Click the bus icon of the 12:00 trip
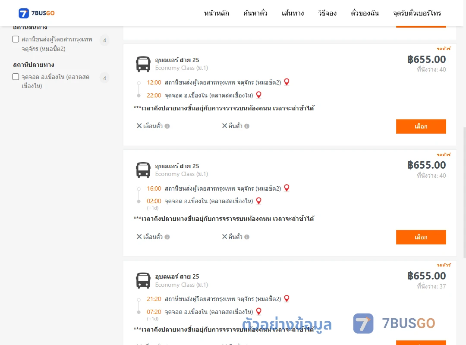 tap(143, 64)
